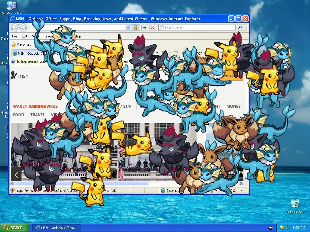Open the Help menu
310x232 pixels.
coord(78,36)
